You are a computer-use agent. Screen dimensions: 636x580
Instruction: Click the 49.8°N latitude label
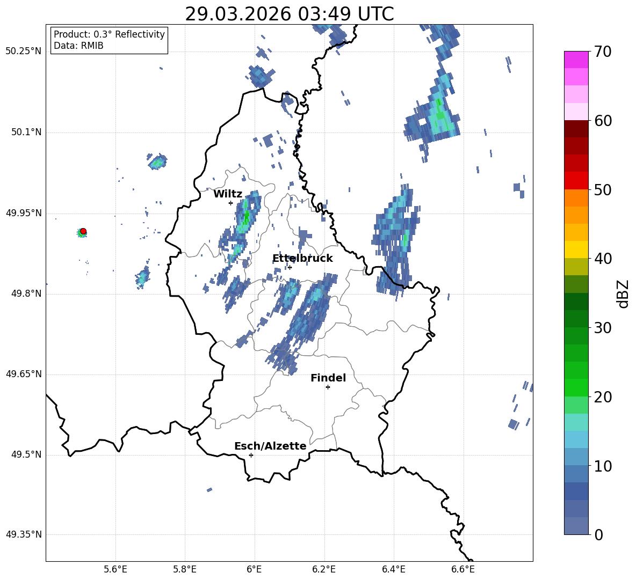(26, 293)
